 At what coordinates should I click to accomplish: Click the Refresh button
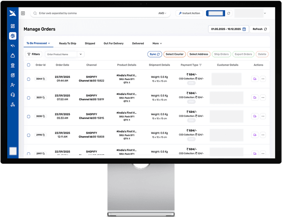pyautogui.click(x=260, y=29)
